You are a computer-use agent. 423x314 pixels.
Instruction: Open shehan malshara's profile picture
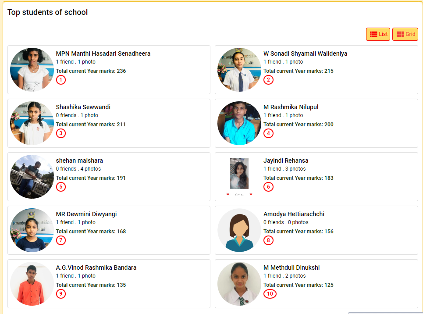pos(32,177)
